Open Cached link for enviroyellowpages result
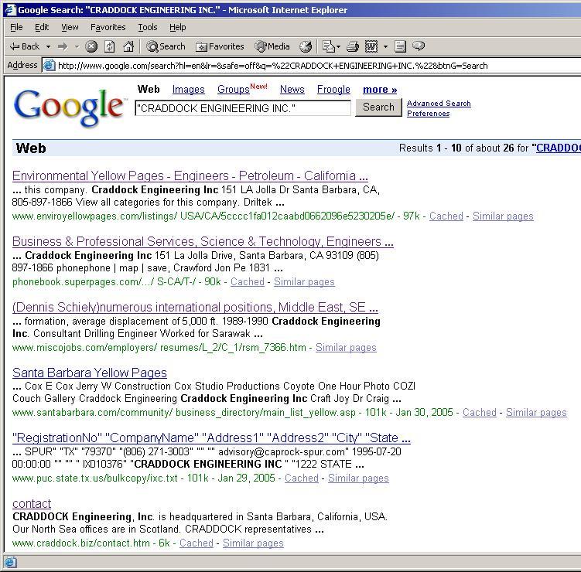The height and width of the screenshot is (572, 581). click(446, 216)
